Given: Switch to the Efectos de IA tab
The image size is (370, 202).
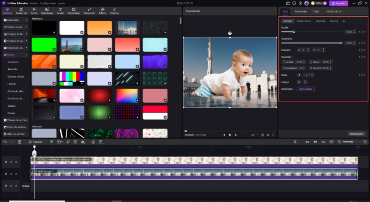Looking at the screenshot, I should click(x=333, y=11).
